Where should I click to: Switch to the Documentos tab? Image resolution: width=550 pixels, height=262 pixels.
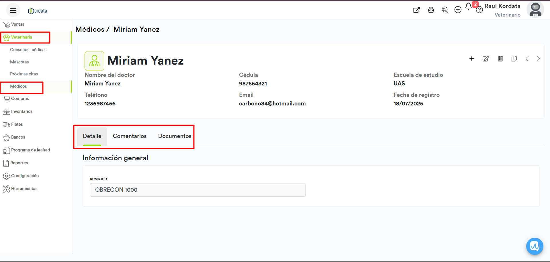175,136
